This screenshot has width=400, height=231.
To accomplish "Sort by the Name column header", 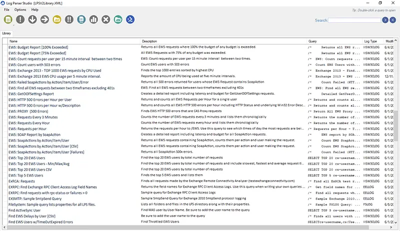I will pyautogui.click(x=74, y=41).
